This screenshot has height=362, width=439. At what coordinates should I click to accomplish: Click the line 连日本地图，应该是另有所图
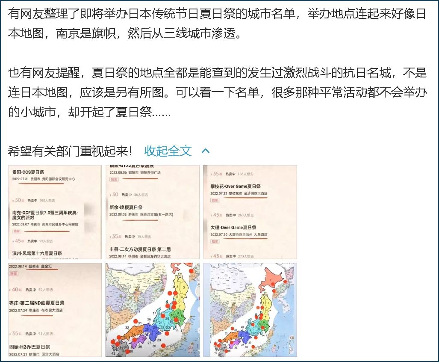pyautogui.click(x=217, y=92)
